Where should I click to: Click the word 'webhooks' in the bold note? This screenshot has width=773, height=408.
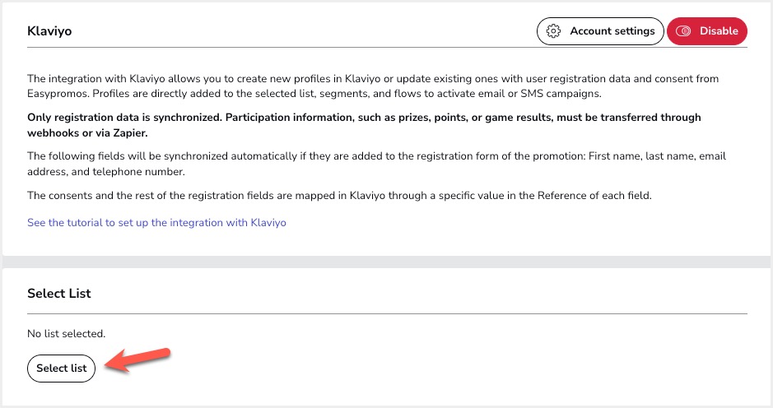[53, 133]
